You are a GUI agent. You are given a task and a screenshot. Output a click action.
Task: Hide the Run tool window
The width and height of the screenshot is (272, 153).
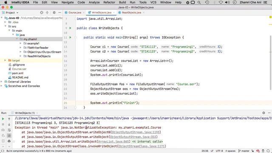(x=269, y=113)
